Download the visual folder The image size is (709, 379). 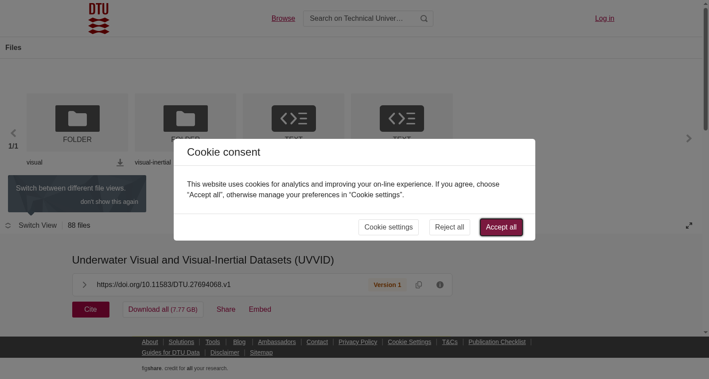pyautogui.click(x=120, y=163)
